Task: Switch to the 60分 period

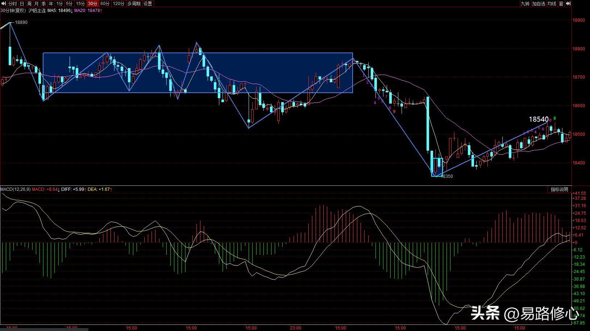Action: coord(105,4)
